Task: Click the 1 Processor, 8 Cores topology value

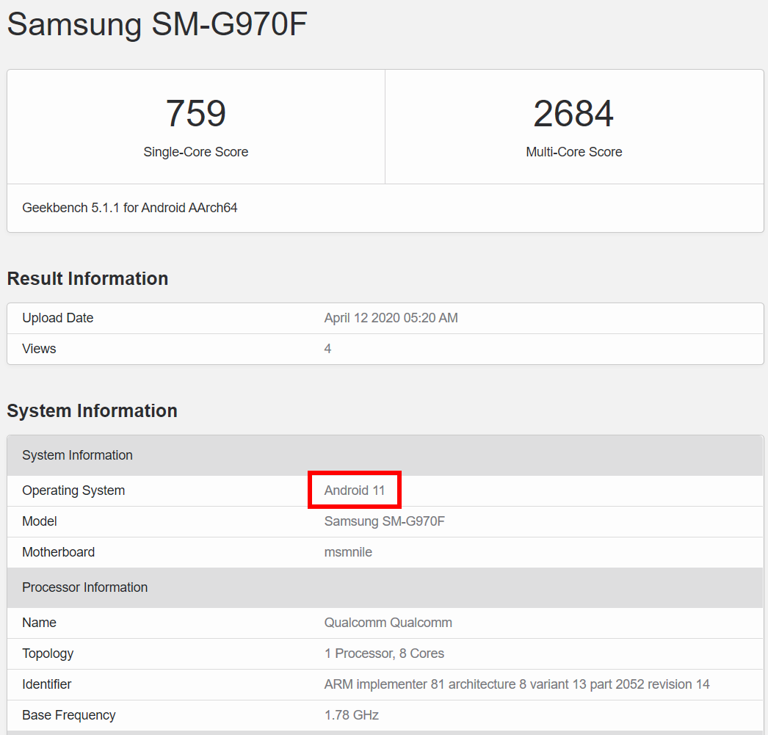Action: click(x=384, y=653)
